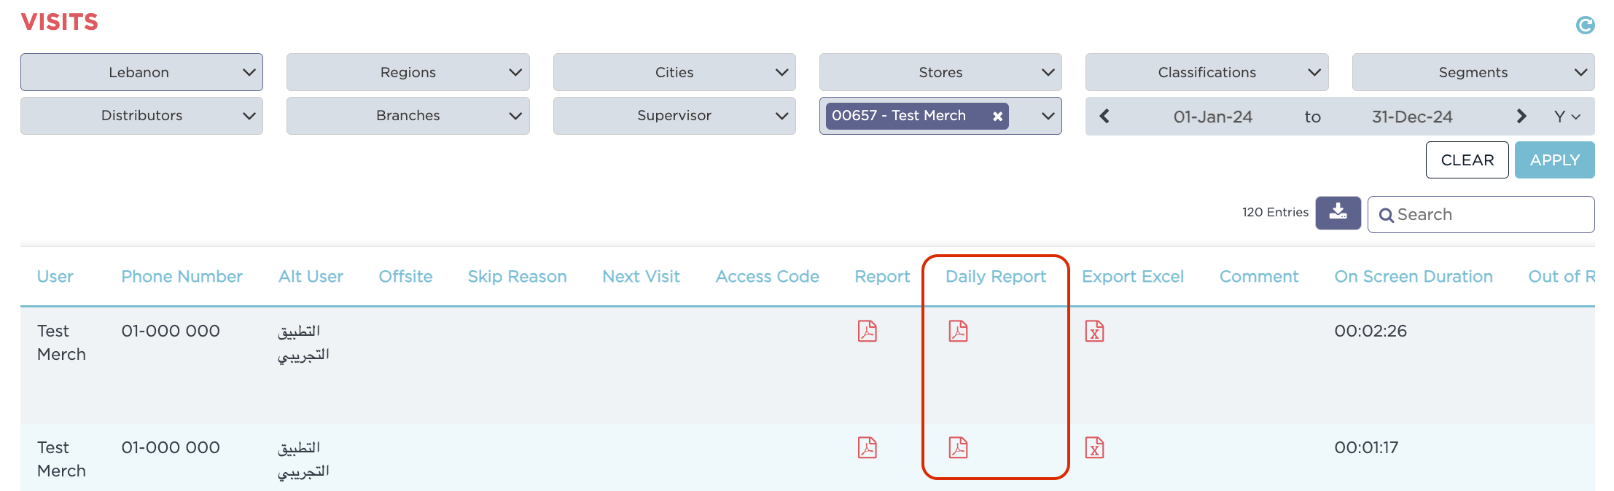Remove the 00657 - Test Merch filter tag
The height and width of the screenshot is (491, 1614).
(x=997, y=117)
